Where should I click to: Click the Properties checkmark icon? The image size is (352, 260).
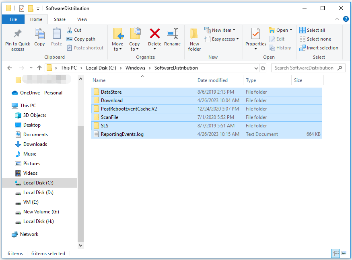pos(255,34)
